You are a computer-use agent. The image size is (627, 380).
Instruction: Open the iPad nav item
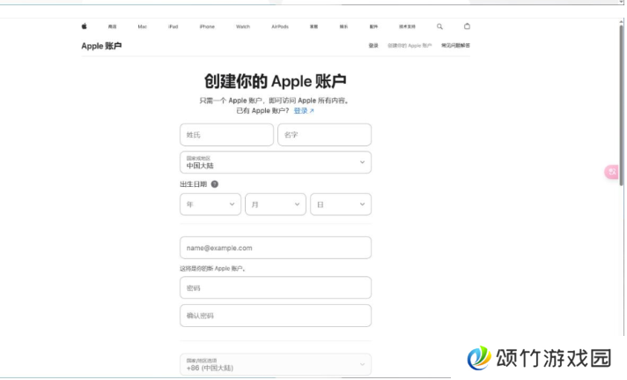click(x=173, y=26)
